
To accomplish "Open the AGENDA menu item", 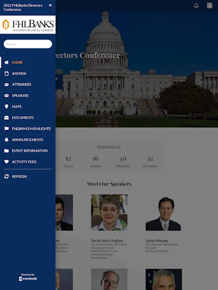I will point(19,73).
